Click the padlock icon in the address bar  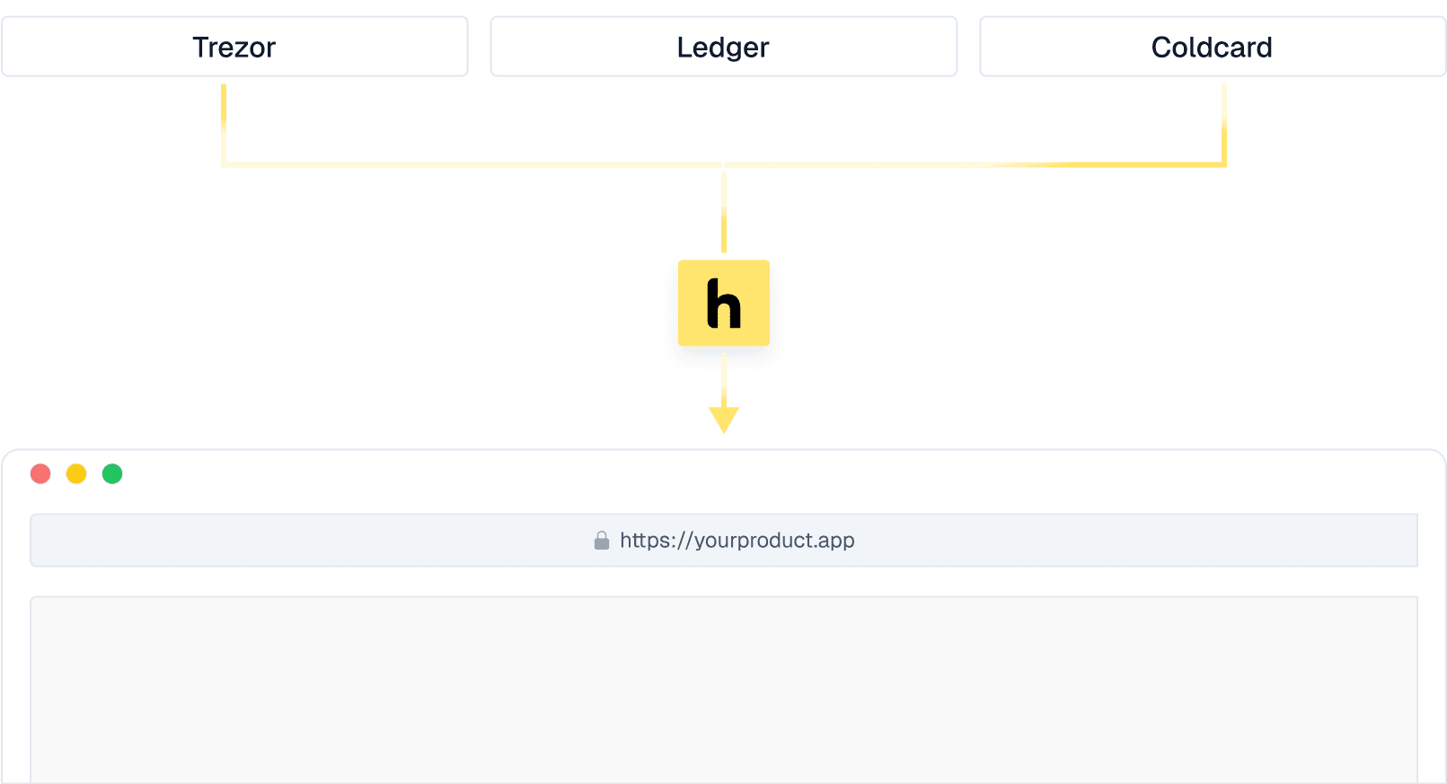(x=602, y=541)
